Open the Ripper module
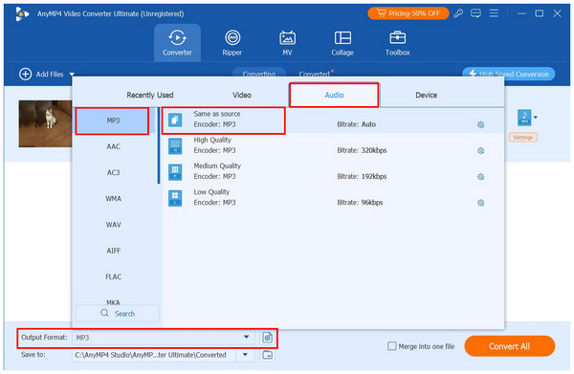The image size is (574, 374). click(232, 43)
